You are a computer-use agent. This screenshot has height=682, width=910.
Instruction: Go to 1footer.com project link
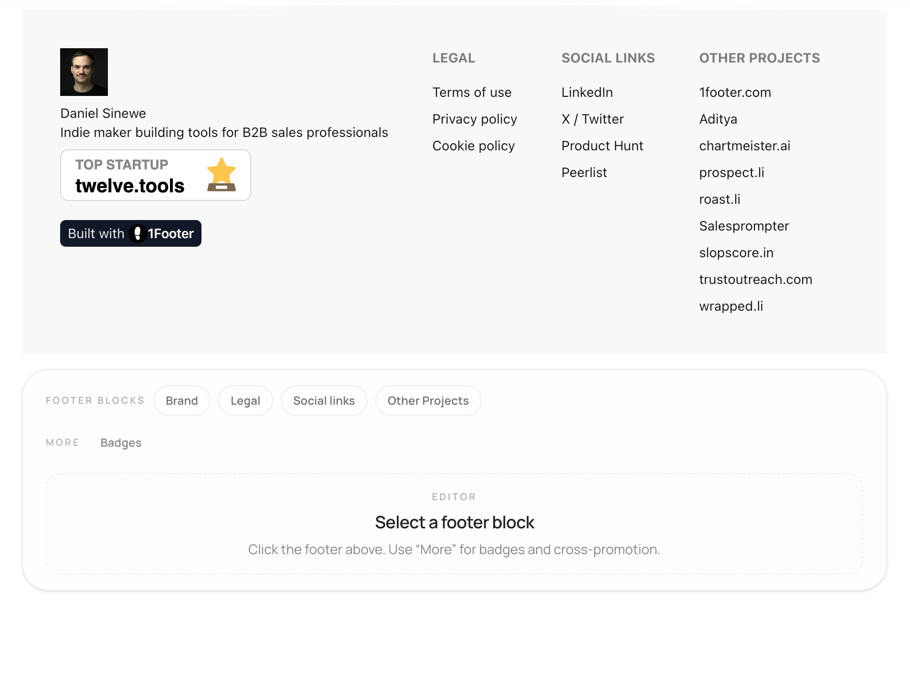pos(735,93)
